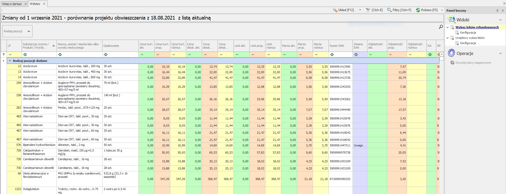Click the Operacje gear icon
The image size is (506, 194).
[x=451, y=53]
